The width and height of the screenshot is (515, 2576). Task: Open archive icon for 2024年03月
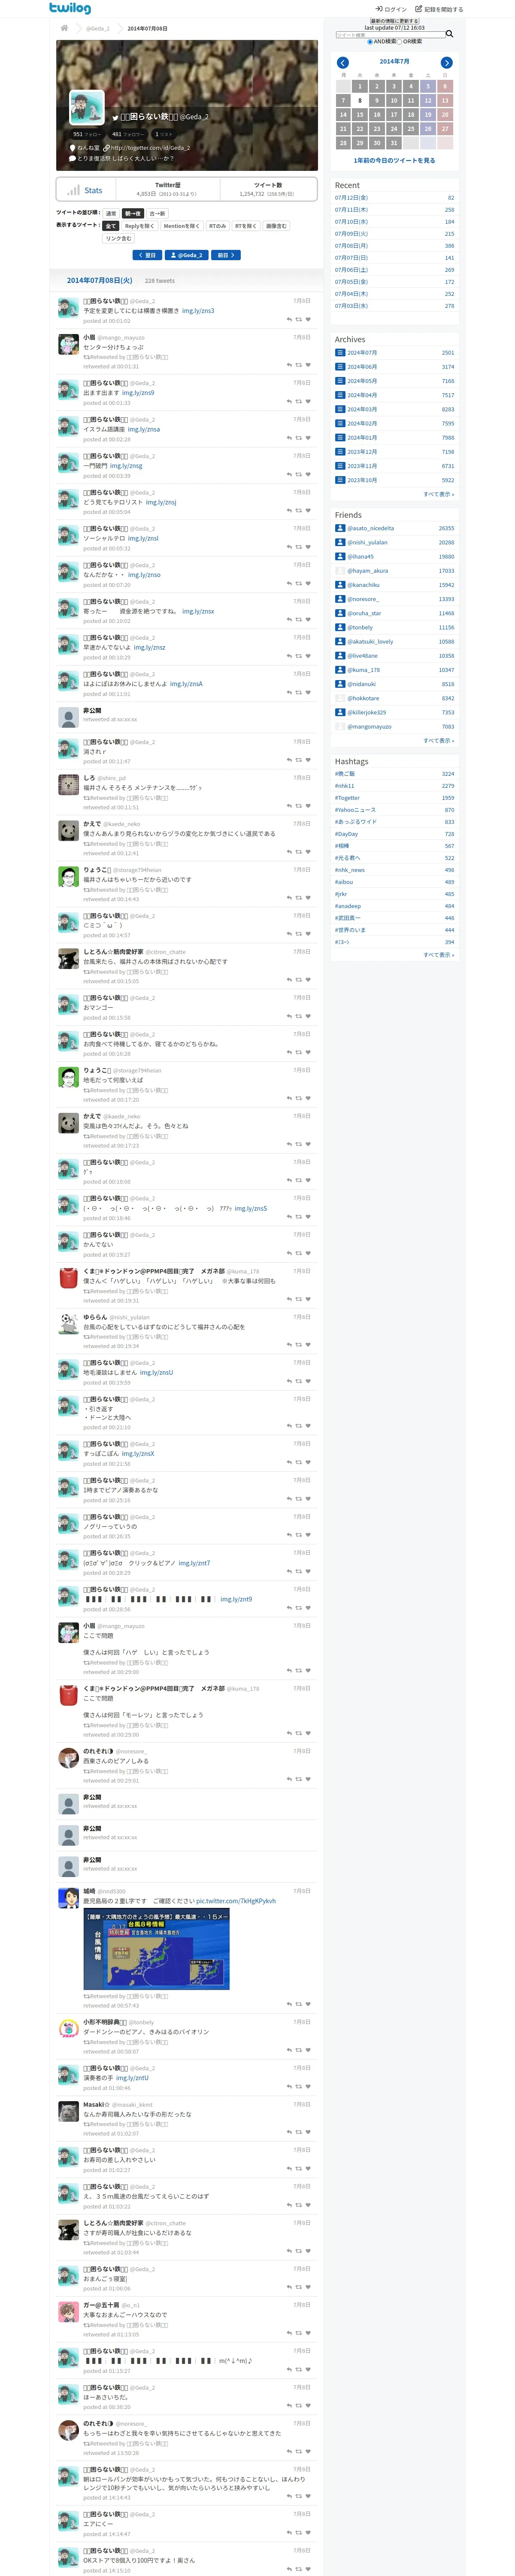pos(340,409)
